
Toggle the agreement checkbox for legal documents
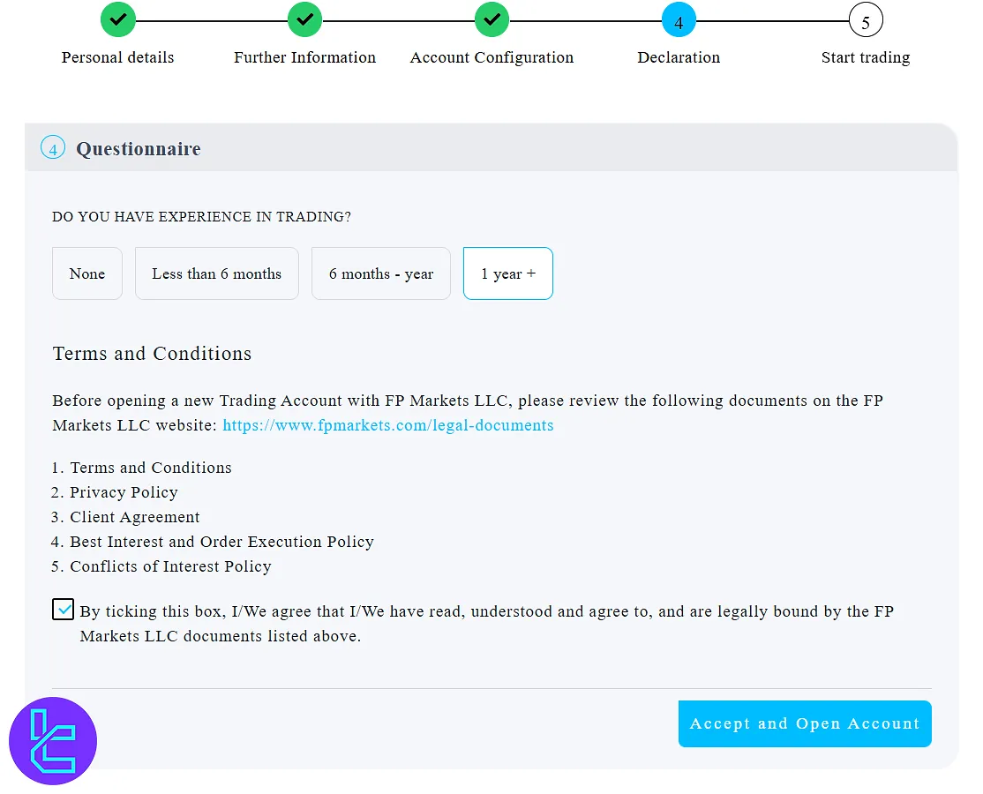click(63, 609)
